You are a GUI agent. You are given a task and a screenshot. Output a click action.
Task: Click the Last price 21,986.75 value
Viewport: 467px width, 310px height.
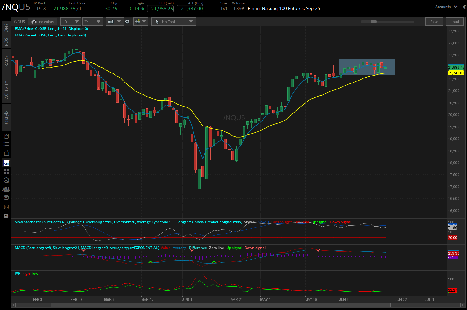pos(64,9)
